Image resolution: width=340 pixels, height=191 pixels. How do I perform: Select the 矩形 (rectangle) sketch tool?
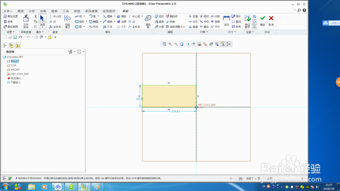point(80,22)
